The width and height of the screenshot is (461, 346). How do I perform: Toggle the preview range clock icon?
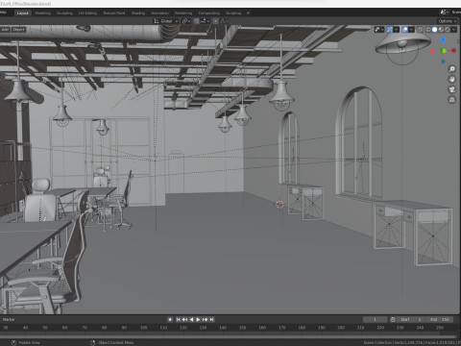pyautogui.click(x=393, y=319)
